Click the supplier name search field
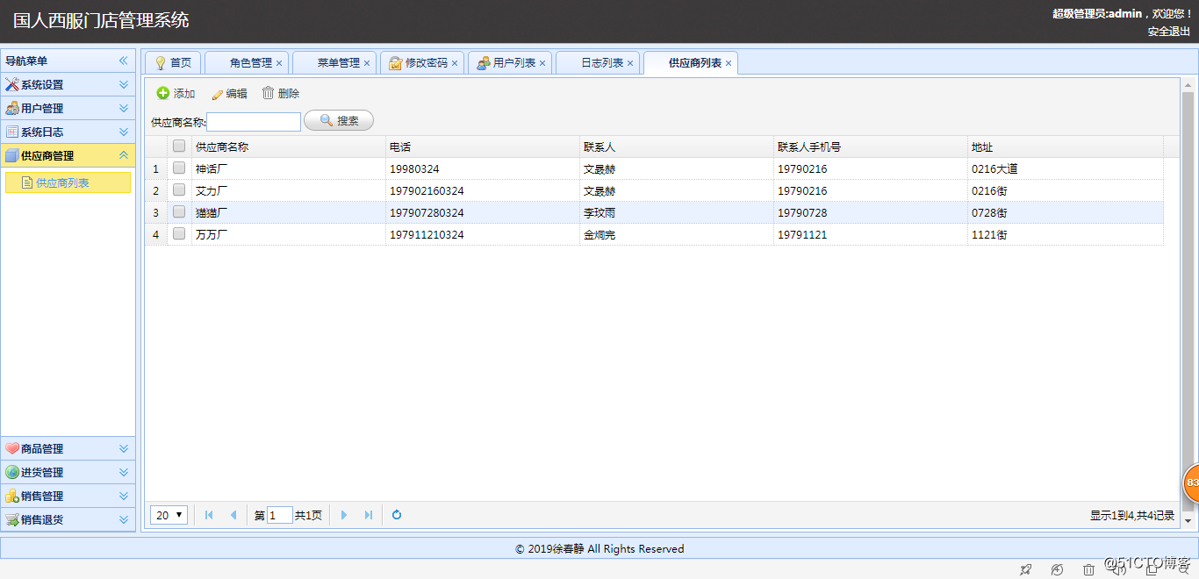Image resolution: width=1199 pixels, height=579 pixels. pos(254,122)
